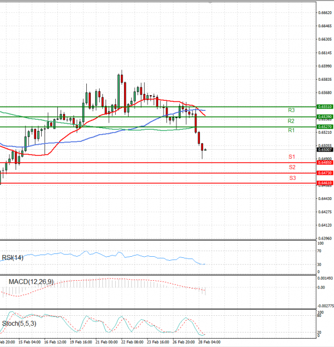The width and height of the screenshot is (334, 347).
Task: Click the 0.65390 green price tag
Action: pyautogui.click(x=325, y=116)
